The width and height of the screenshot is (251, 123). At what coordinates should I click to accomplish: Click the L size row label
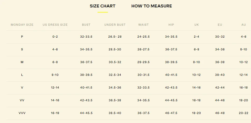pyautogui.click(x=22, y=75)
